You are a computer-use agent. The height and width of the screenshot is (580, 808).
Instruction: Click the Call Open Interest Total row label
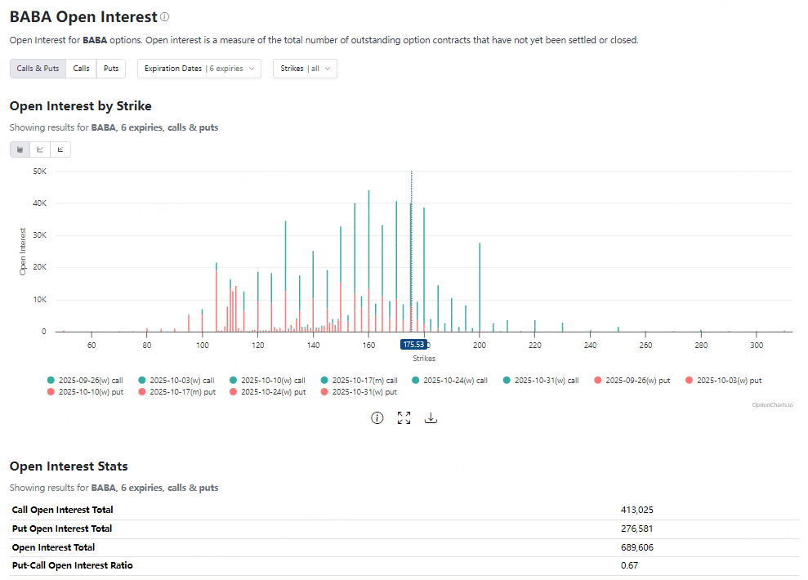pos(62,510)
